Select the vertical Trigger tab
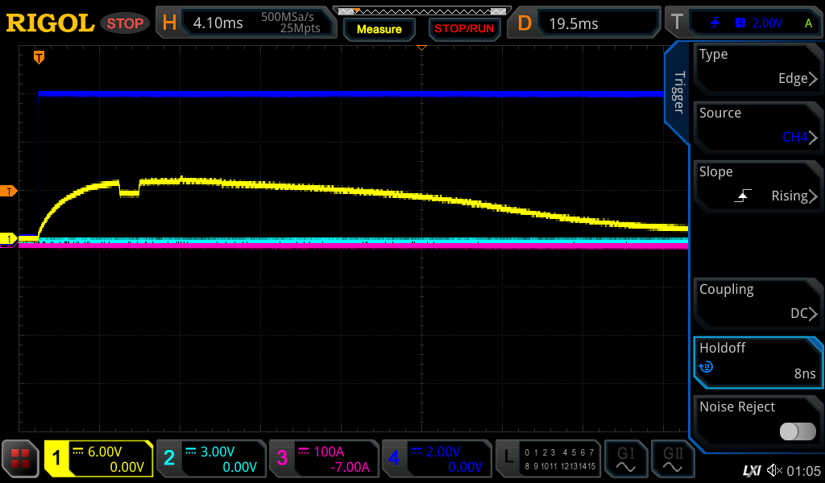This screenshot has width=825, height=483. pos(678,92)
